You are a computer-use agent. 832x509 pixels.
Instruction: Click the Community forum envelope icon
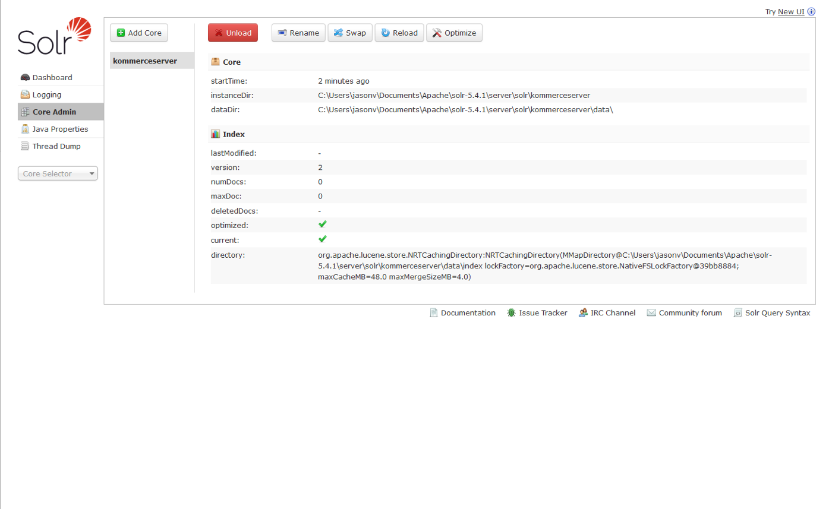pyautogui.click(x=651, y=313)
